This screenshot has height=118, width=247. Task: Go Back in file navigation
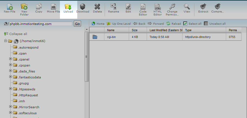(139, 24)
